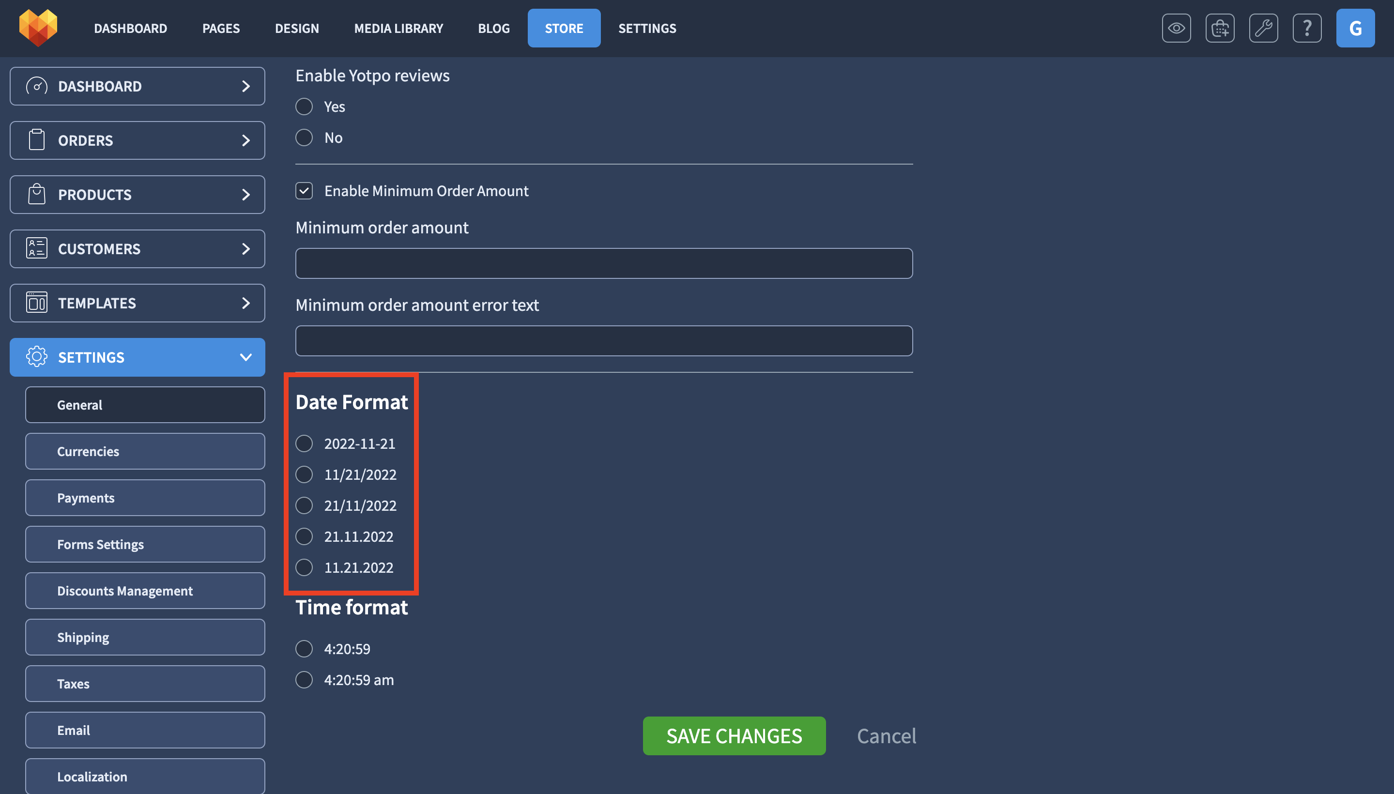This screenshot has width=1394, height=794.
Task: Click the Templates layout icon
Action: click(x=36, y=303)
